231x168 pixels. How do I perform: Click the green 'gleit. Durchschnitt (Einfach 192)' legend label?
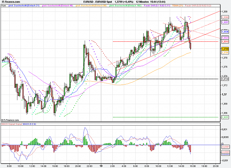[125, 6]
